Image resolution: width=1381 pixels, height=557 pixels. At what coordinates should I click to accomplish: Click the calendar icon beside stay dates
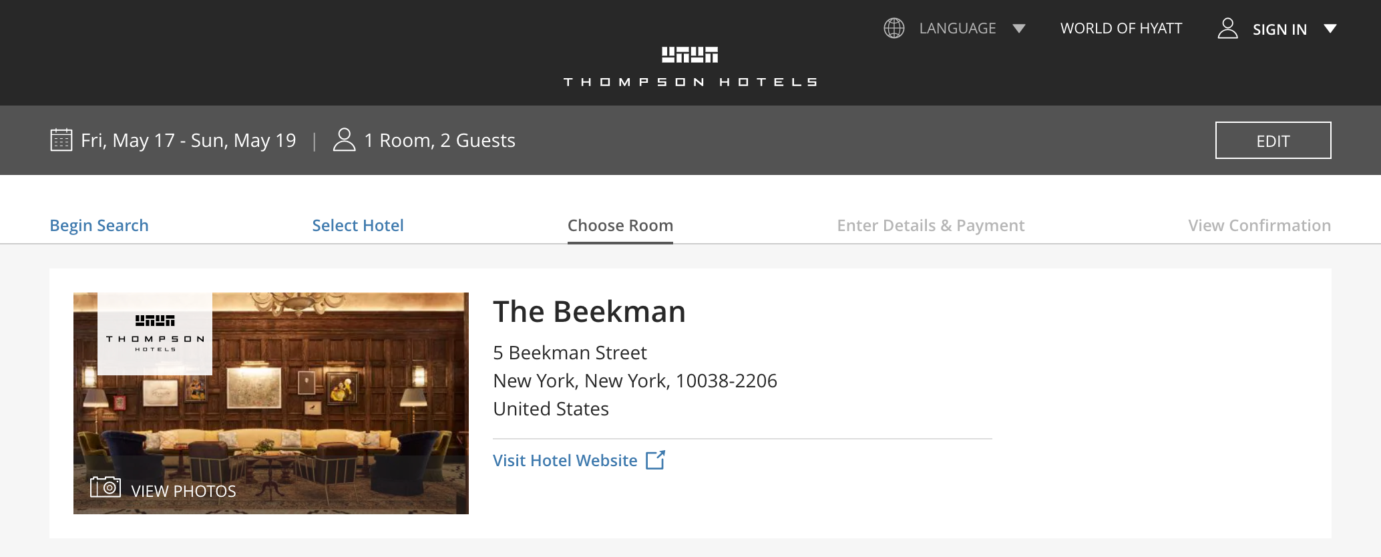click(61, 140)
